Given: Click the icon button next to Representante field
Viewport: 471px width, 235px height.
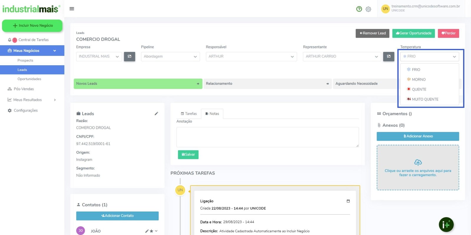Looking at the screenshot, I should [389, 56].
